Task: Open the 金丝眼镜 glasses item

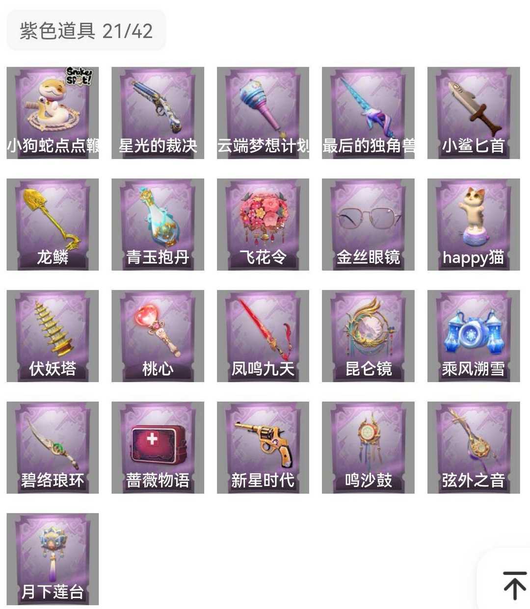Action: (368, 225)
